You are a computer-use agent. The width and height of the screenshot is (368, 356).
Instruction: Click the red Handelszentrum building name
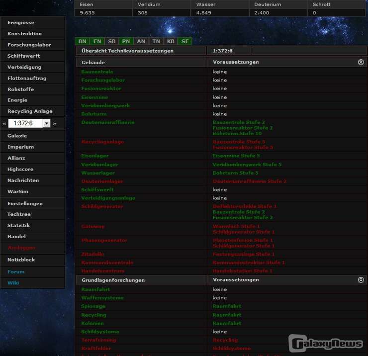[103, 271]
